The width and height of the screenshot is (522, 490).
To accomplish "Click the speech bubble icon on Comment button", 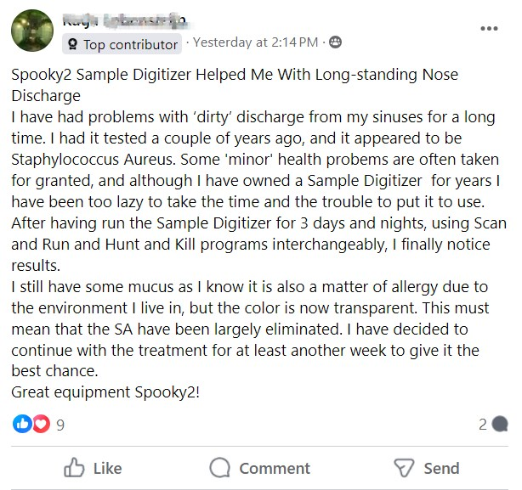I will 220,467.
